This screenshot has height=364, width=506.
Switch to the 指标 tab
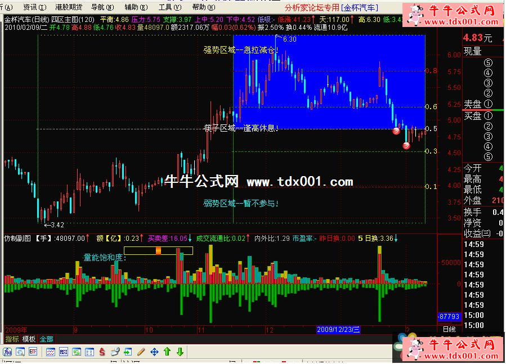(12, 339)
